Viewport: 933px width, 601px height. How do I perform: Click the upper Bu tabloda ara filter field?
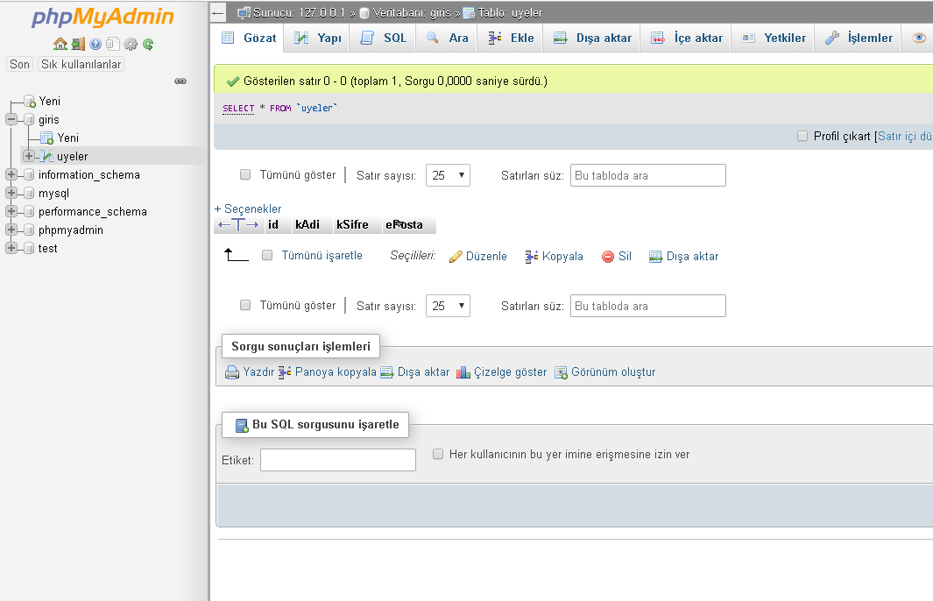648,175
